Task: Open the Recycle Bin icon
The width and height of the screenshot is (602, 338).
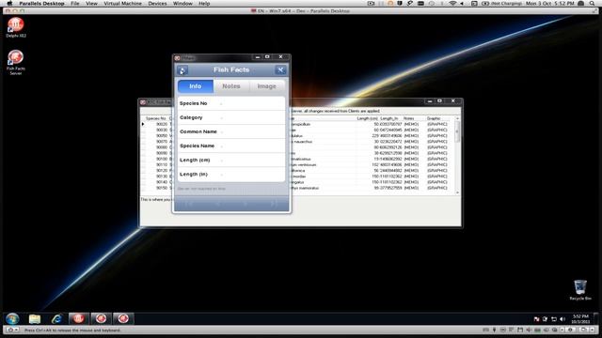Action: click(580, 290)
